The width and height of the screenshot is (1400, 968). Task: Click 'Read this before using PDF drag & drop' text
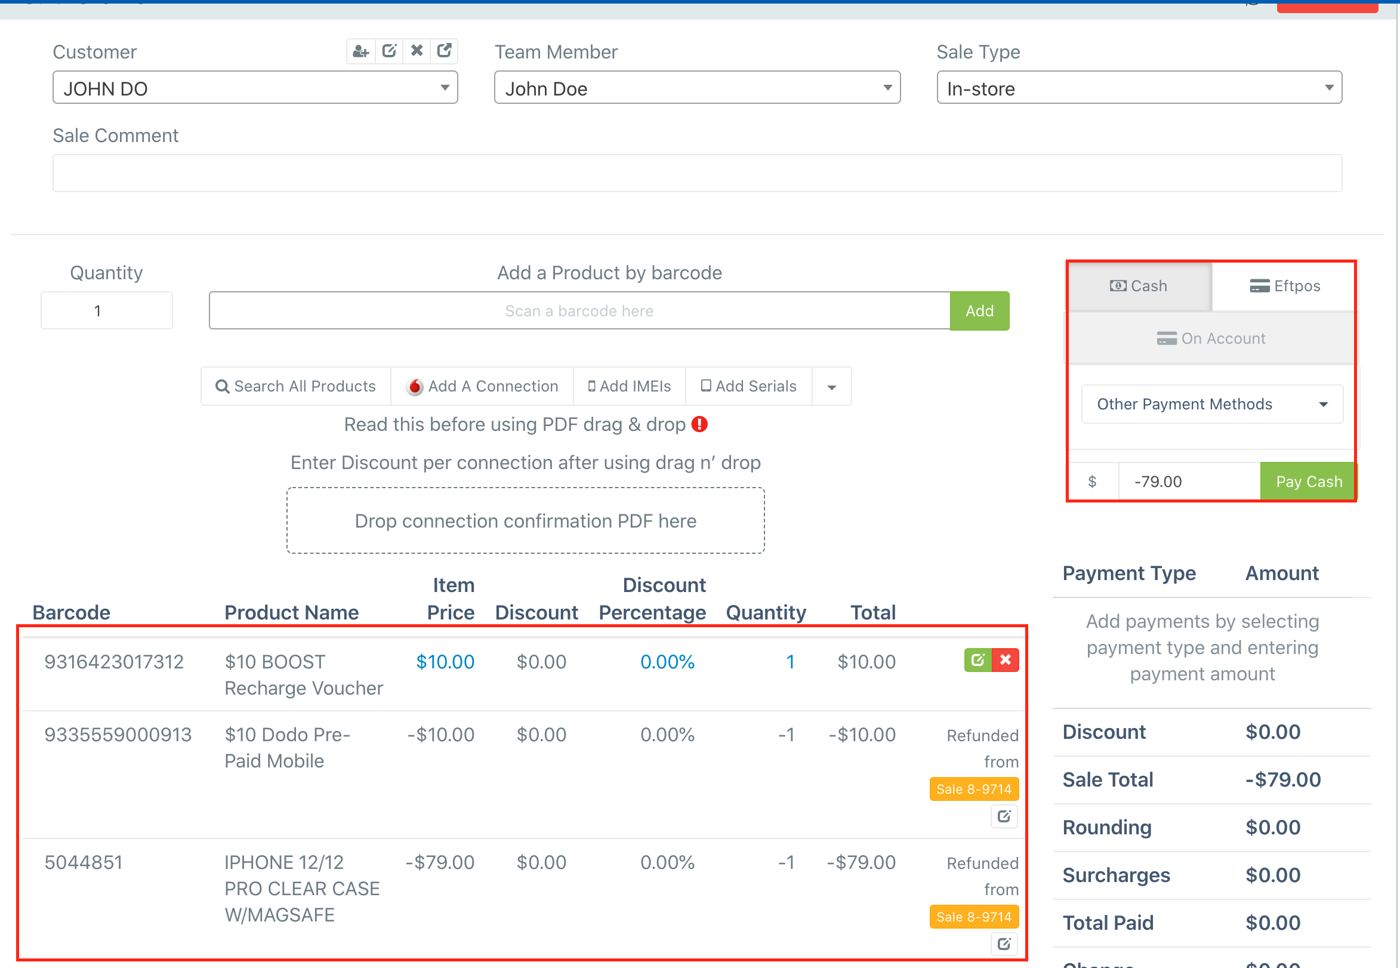pyautogui.click(x=515, y=424)
